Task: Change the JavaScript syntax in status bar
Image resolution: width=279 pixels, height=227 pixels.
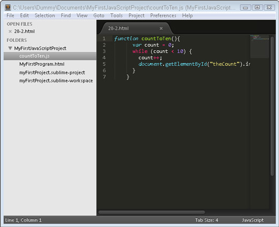Action: pyautogui.click(x=253, y=220)
